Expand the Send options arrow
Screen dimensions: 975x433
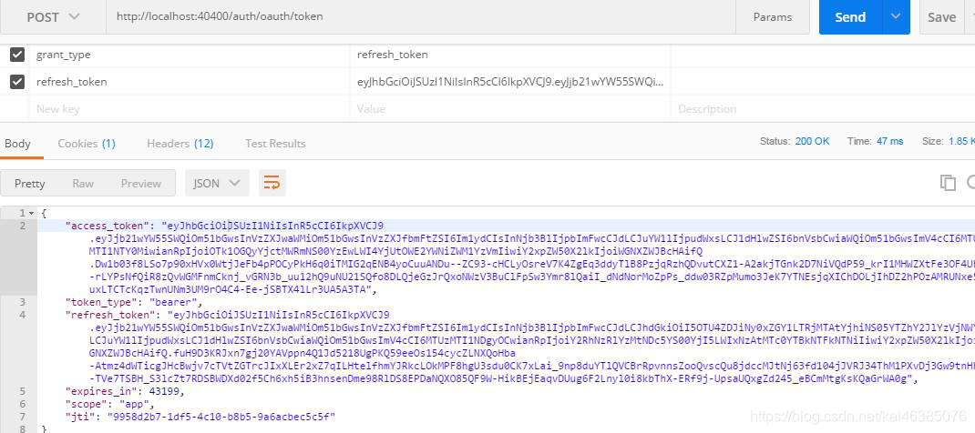tap(896, 16)
